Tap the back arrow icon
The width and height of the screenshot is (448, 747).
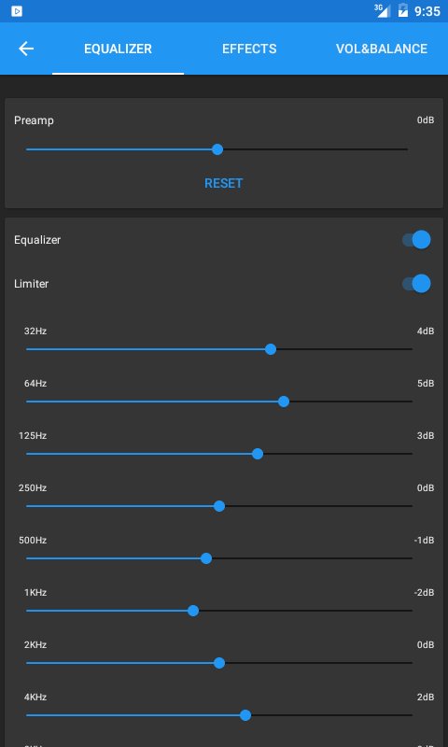pyautogui.click(x=26, y=49)
